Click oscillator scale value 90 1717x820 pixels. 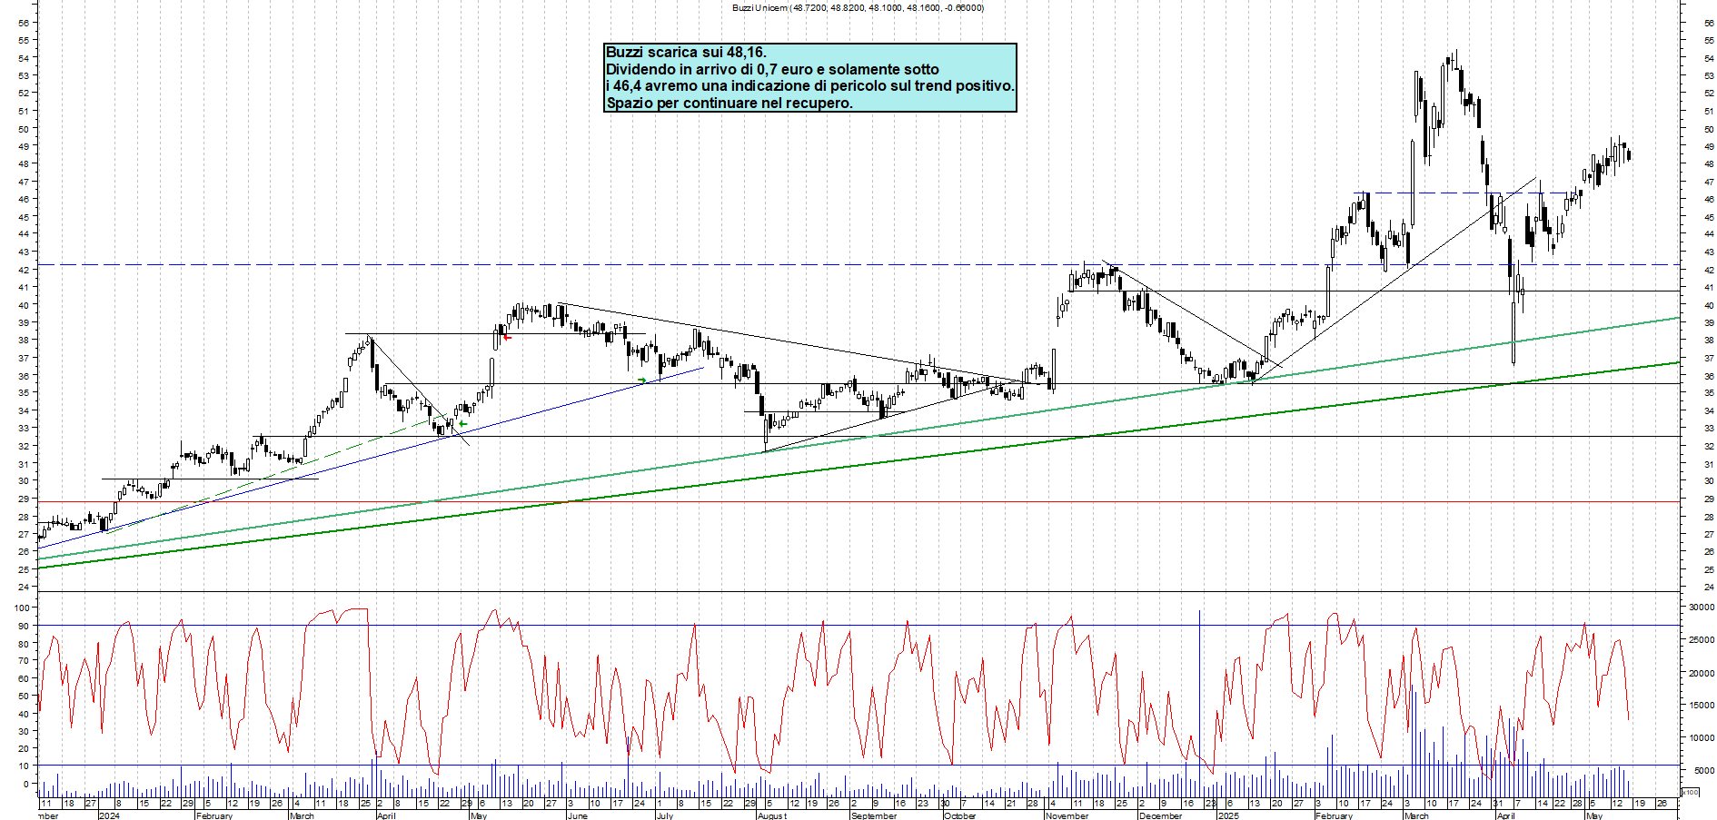pos(25,626)
